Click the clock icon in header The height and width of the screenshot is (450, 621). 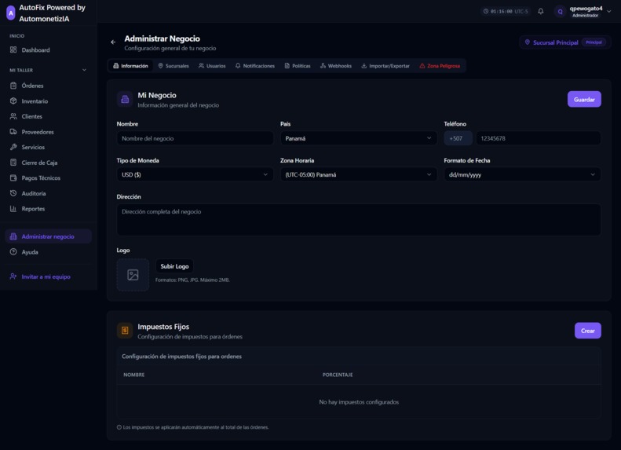485,12
